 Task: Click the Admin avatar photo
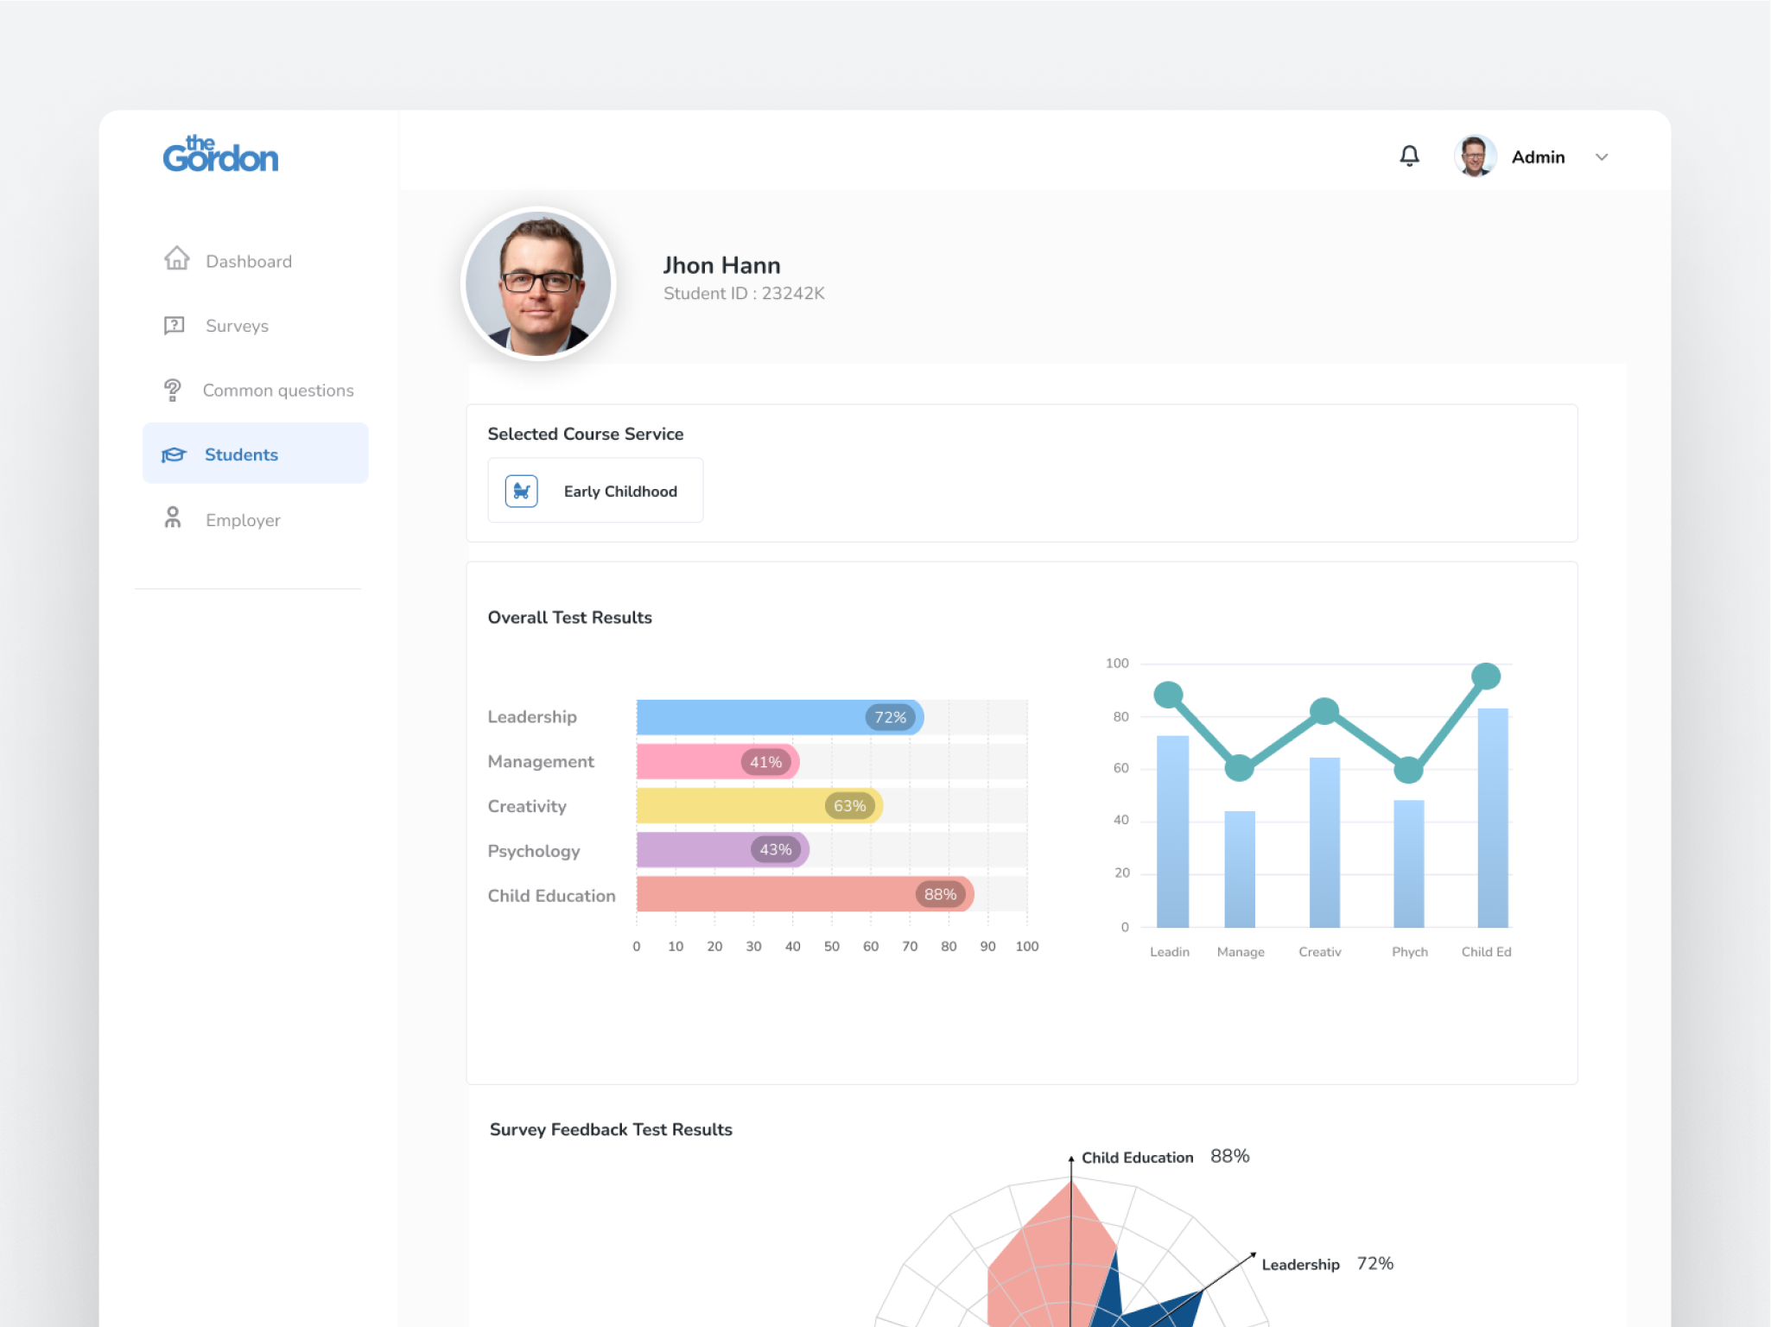pos(1475,156)
